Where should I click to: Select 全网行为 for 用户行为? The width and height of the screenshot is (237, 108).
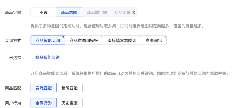click(44, 103)
